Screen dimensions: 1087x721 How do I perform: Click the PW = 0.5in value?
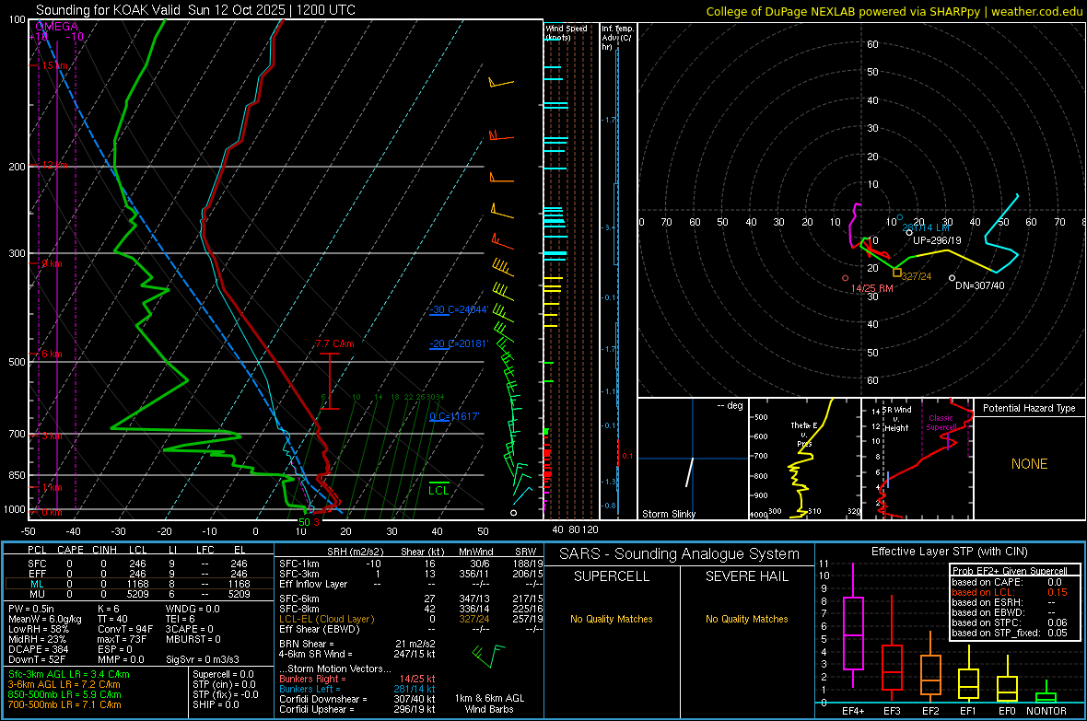[31, 609]
